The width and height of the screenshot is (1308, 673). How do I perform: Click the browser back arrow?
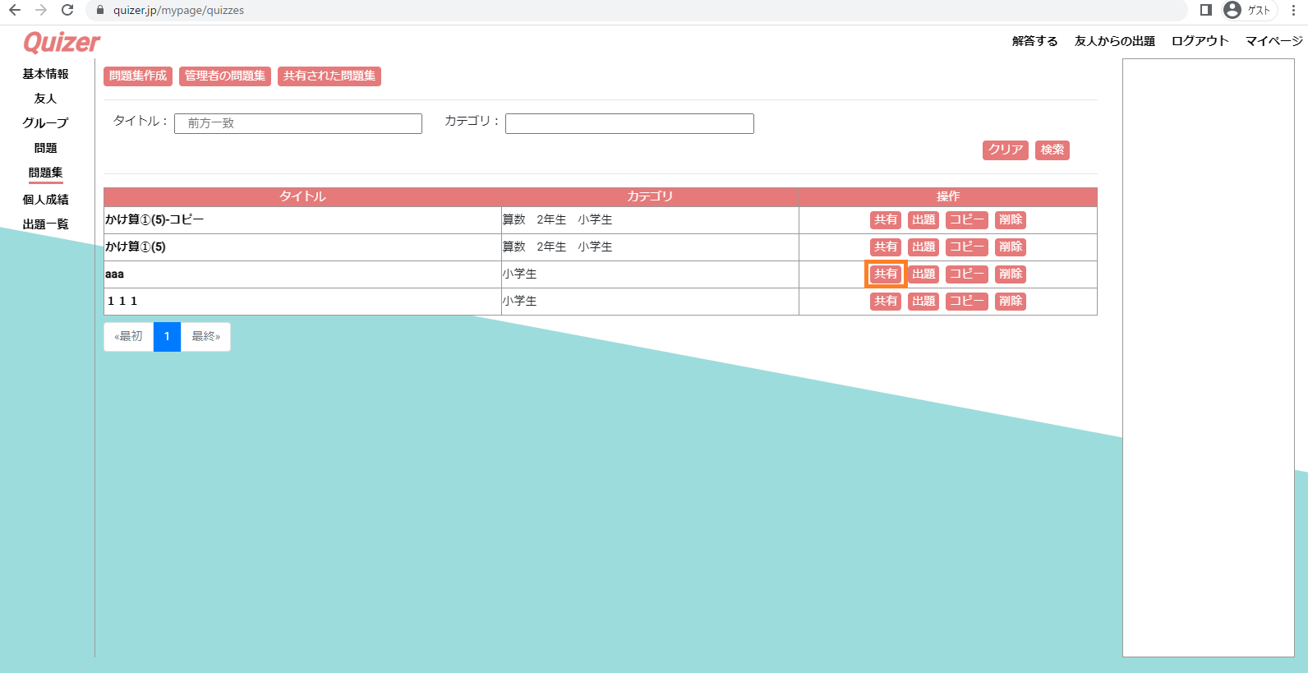(x=15, y=10)
